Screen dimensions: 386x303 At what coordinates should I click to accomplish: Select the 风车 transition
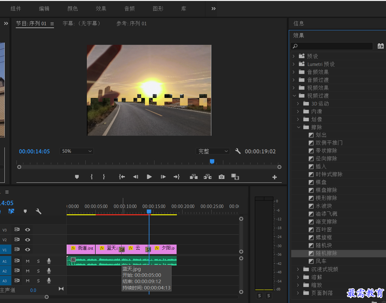[x=321, y=261]
